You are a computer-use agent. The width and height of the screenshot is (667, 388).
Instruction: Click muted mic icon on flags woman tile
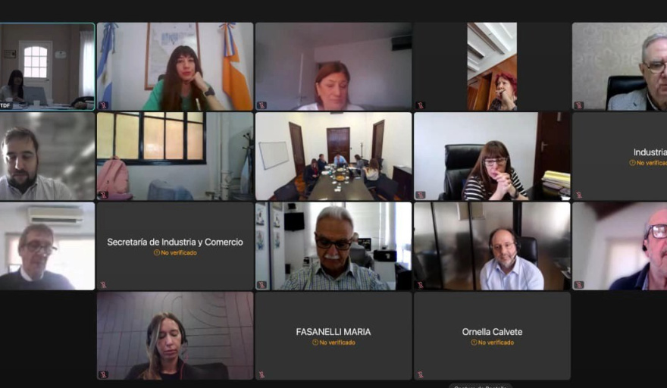(103, 105)
